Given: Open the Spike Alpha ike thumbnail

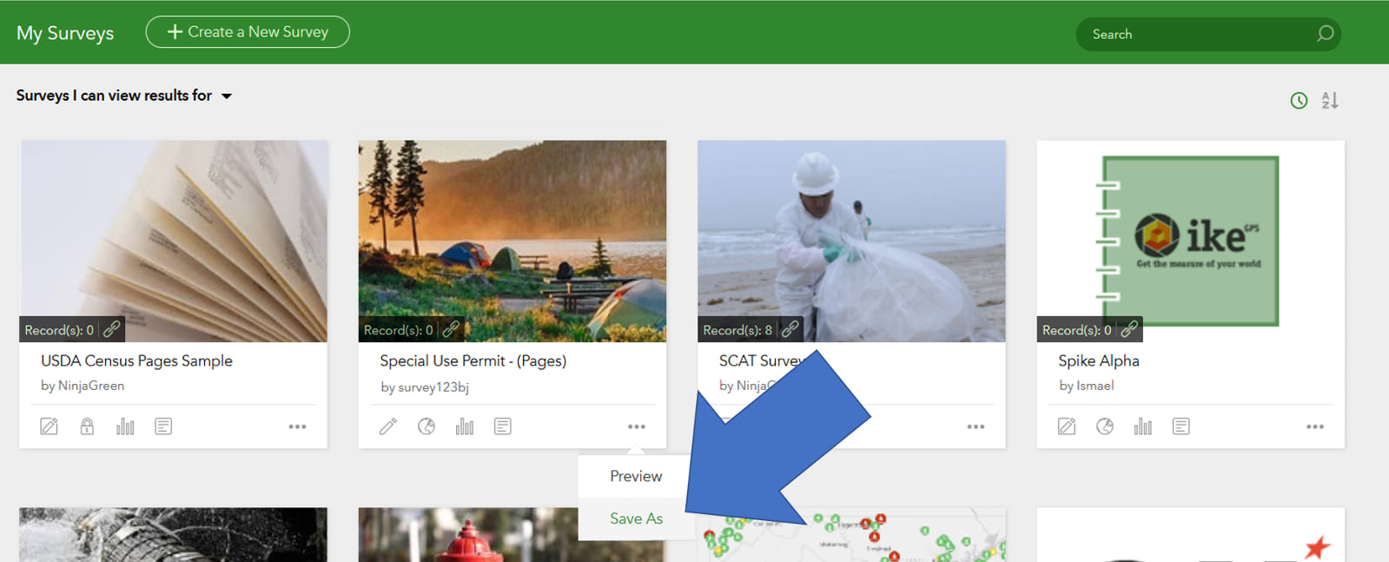Looking at the screenshot, I should click(x=1190, y=241).
